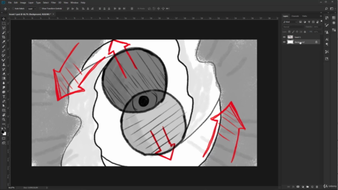Screen dimensions: 338x190
Task: Switch to the Channels tab
Action: pos(295,16)
